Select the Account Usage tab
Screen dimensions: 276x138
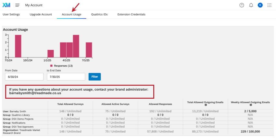[x=71, y=14]
